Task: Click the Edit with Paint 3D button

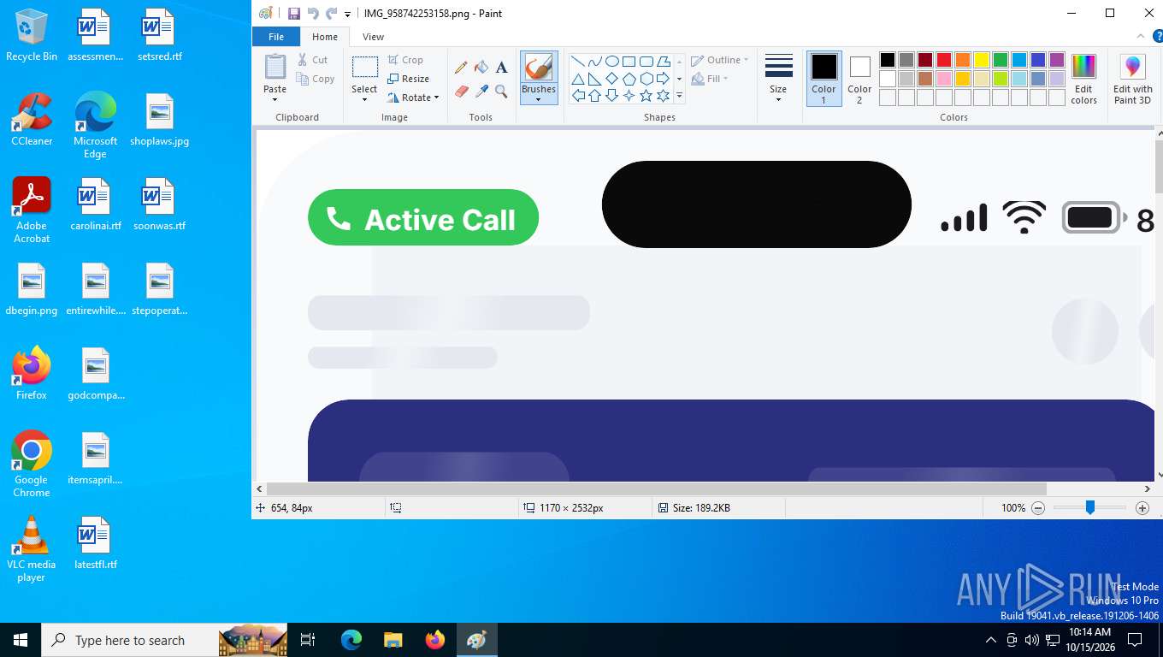Action: click(x=1133, y=80)
